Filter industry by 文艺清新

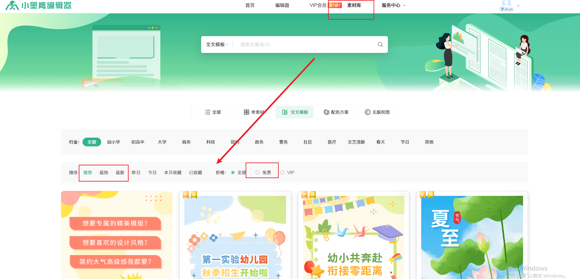(x=356, y=142)
